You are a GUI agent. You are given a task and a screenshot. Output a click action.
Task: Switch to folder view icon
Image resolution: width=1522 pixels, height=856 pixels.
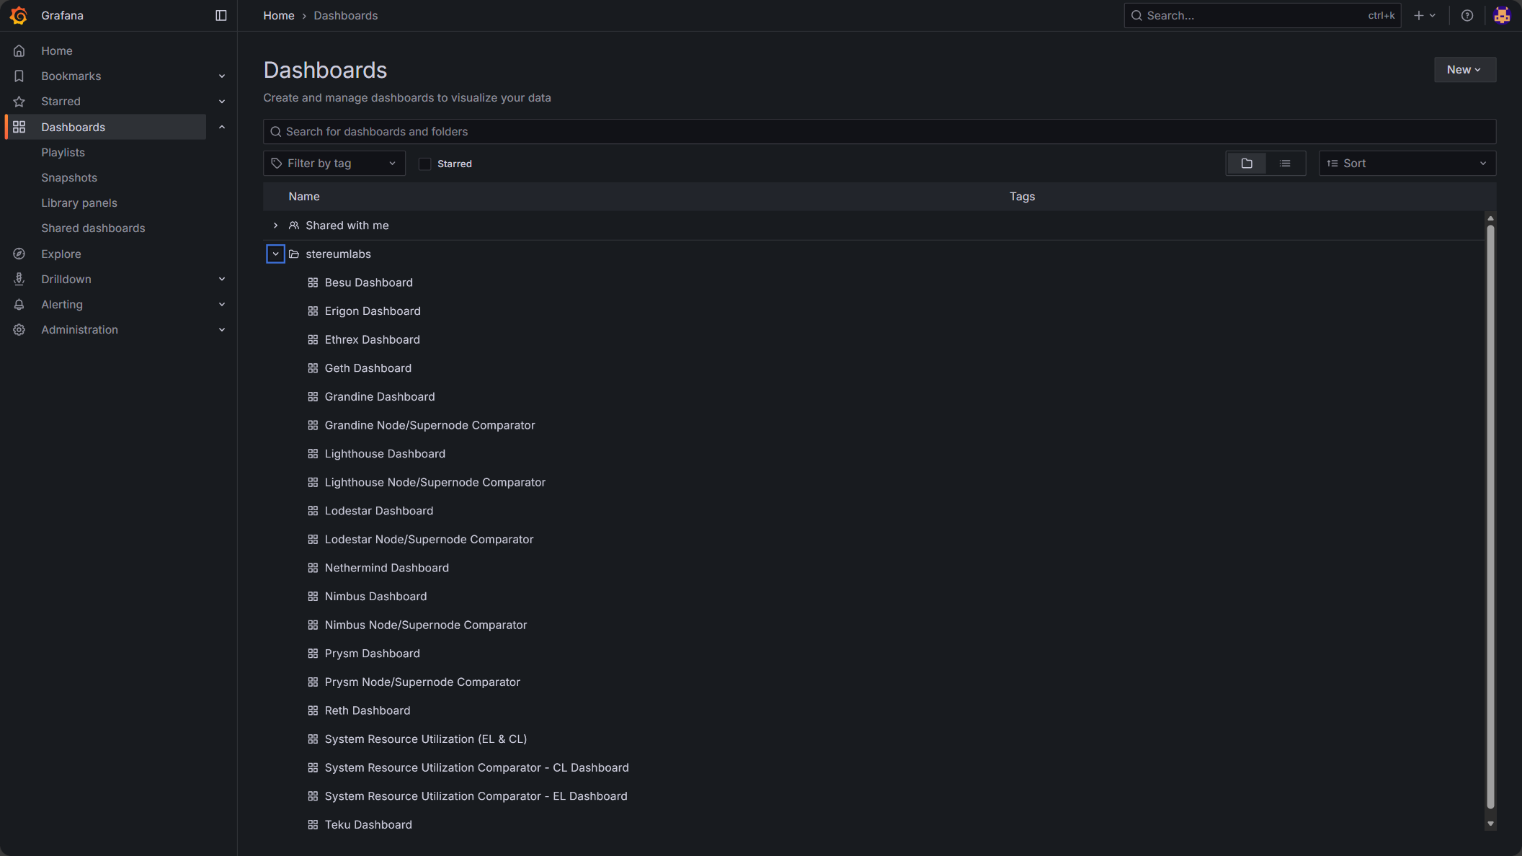click(1247, 164)
